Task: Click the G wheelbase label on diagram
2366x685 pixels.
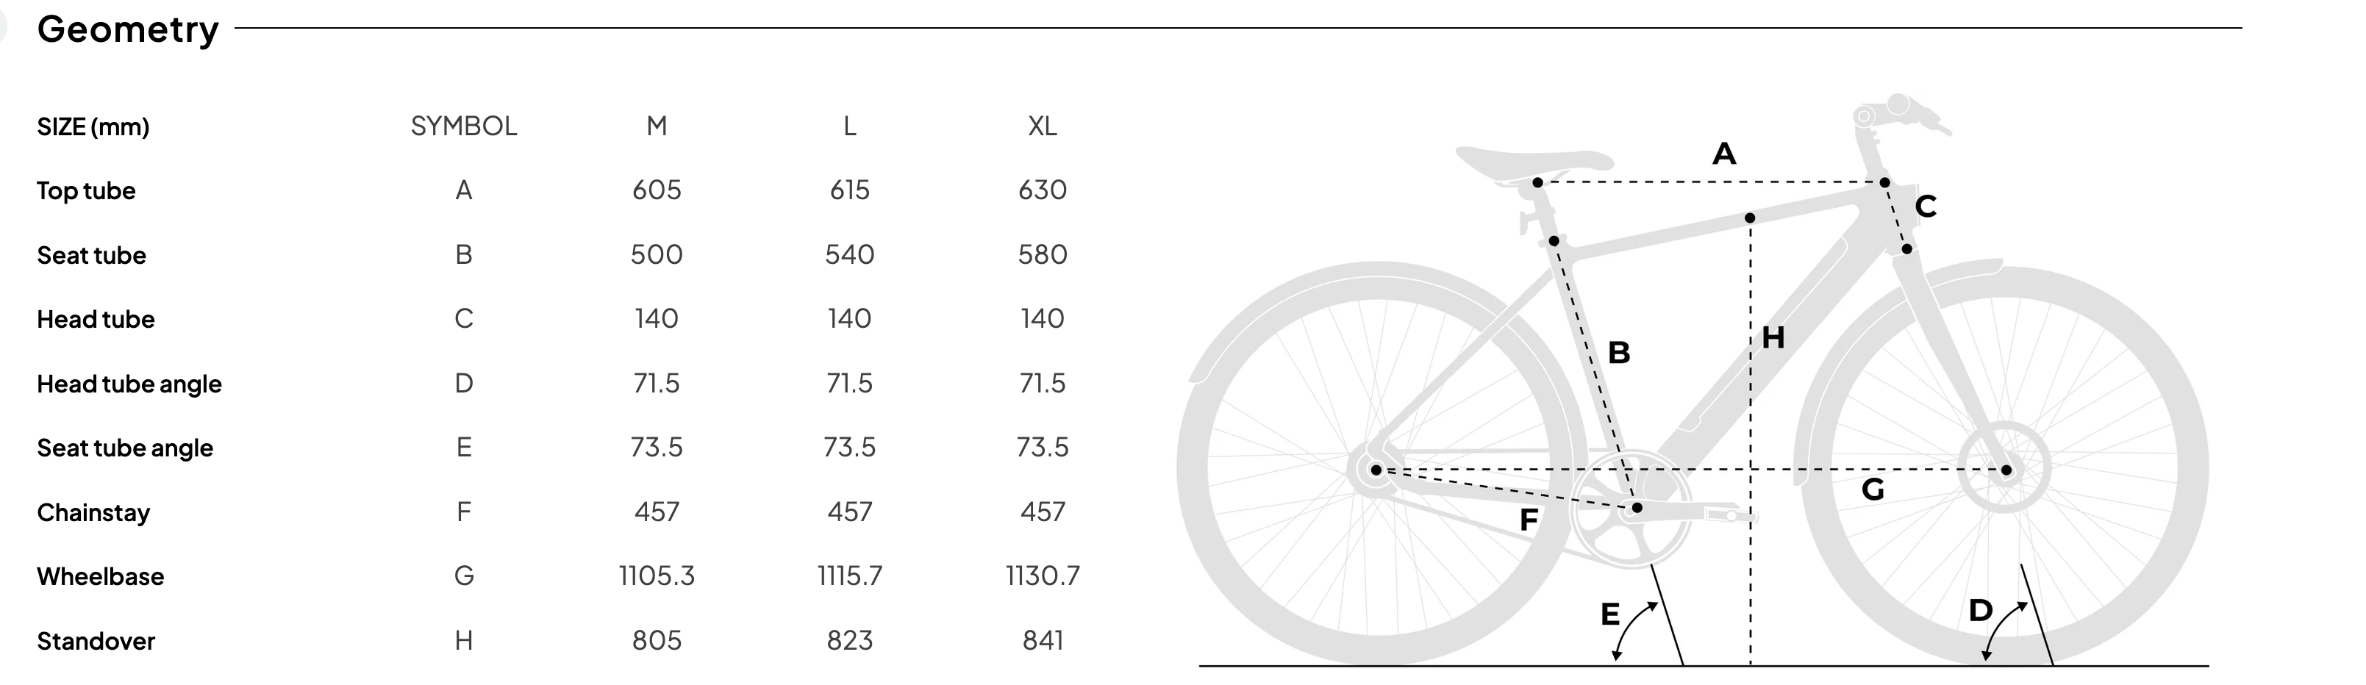Action: coord(1873,489)
